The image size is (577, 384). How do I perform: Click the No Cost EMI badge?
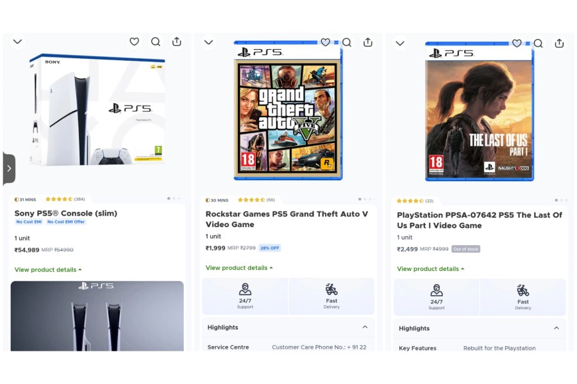coord(30,222)
